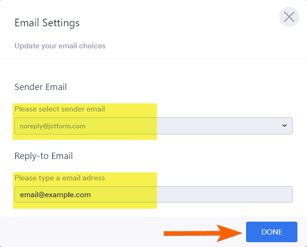This screenshot has height=247, width=307.
Task: Select the noreply@jotform.com sender value
Action: click(x=53, y=126)
